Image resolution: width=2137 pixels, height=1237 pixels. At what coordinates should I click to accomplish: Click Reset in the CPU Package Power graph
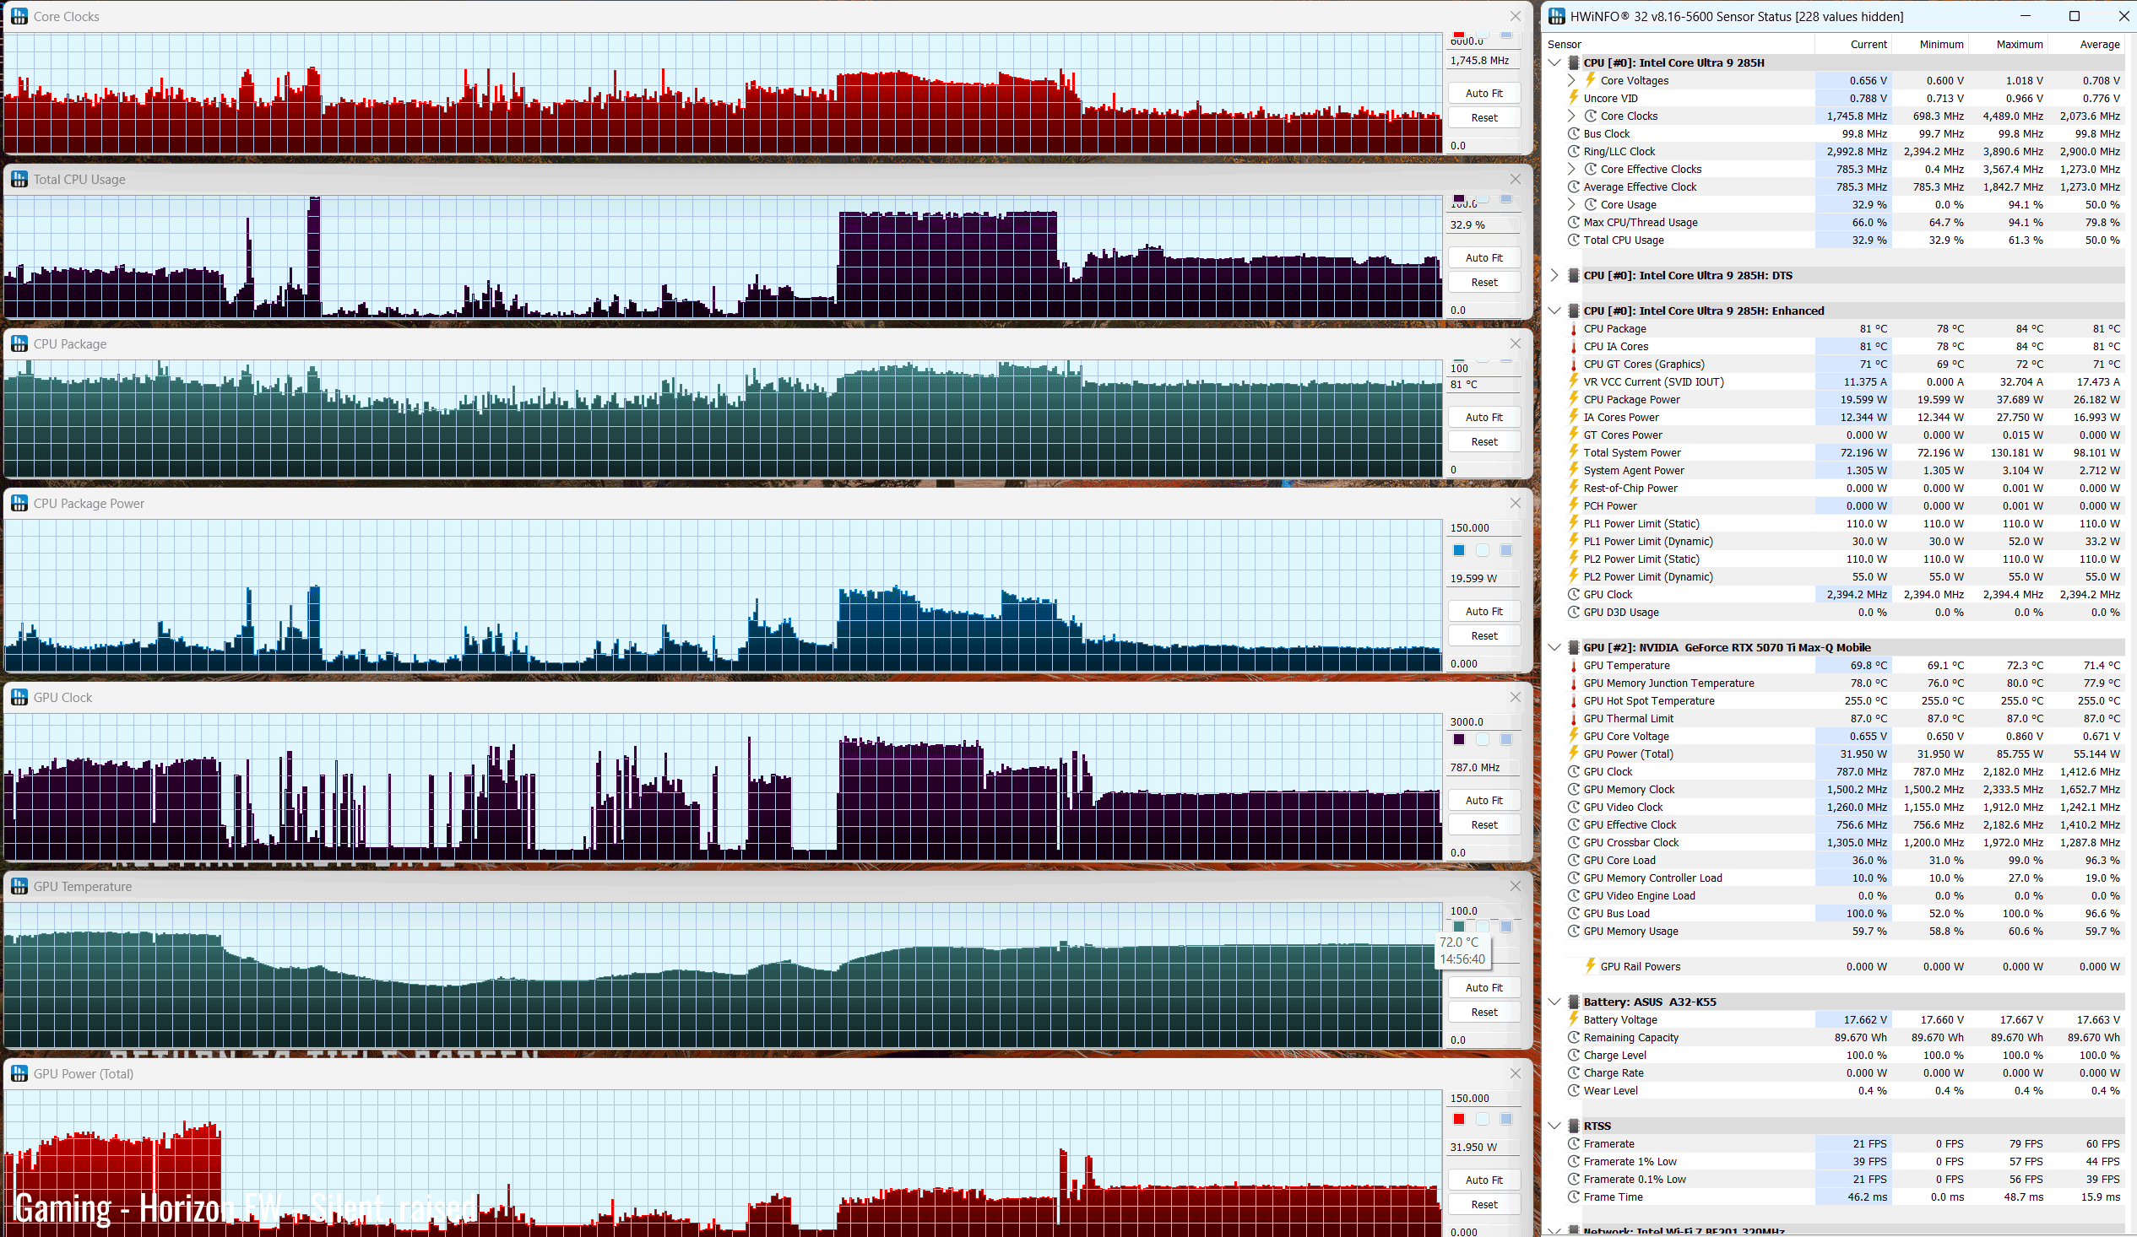pyautogui.click(x=1483, y=635)
